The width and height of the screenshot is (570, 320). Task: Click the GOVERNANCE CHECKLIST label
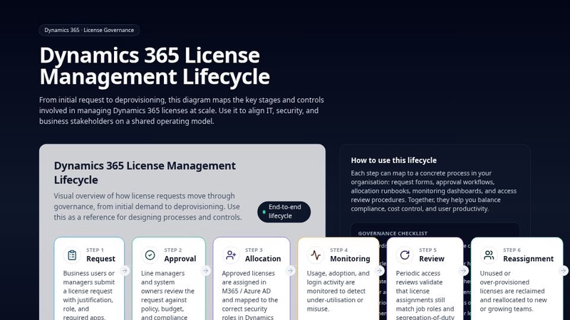pos(393,233)
